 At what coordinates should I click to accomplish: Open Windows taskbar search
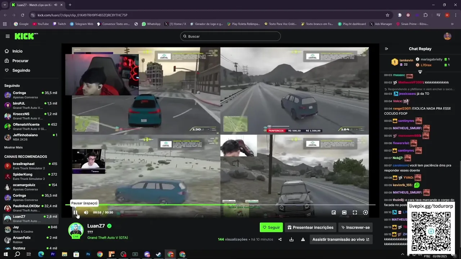17,254
